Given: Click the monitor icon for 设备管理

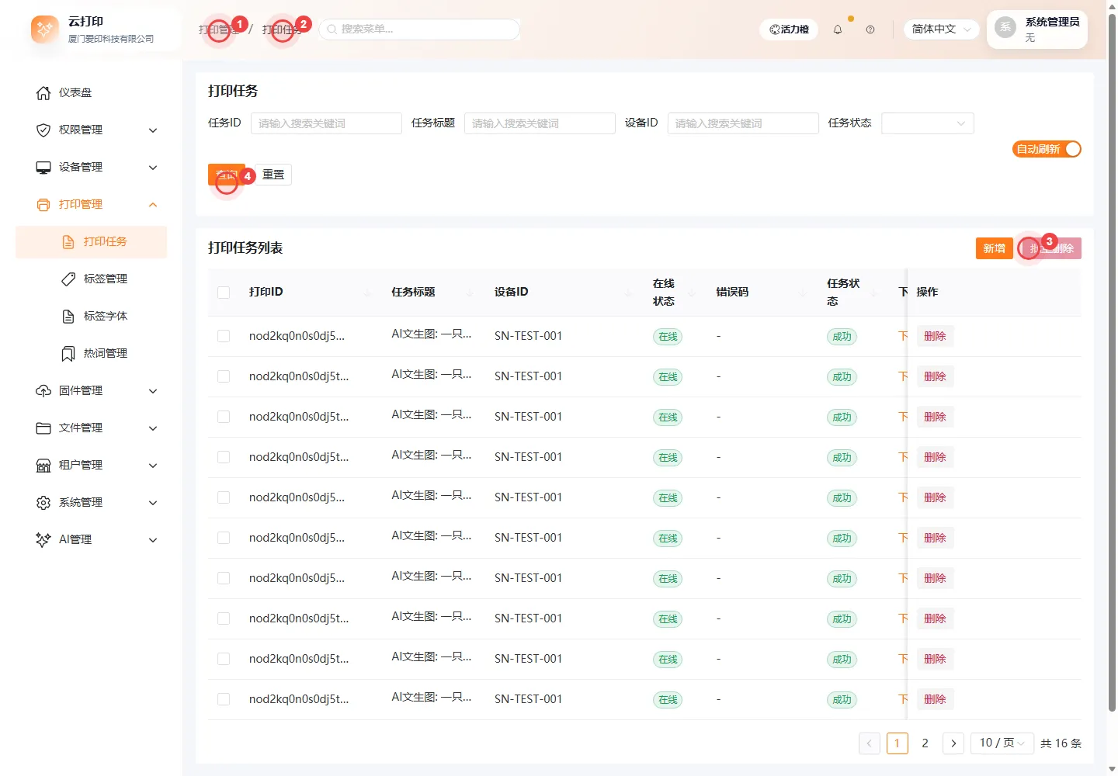Looking at the screenshot, I should tap(43, 168).
